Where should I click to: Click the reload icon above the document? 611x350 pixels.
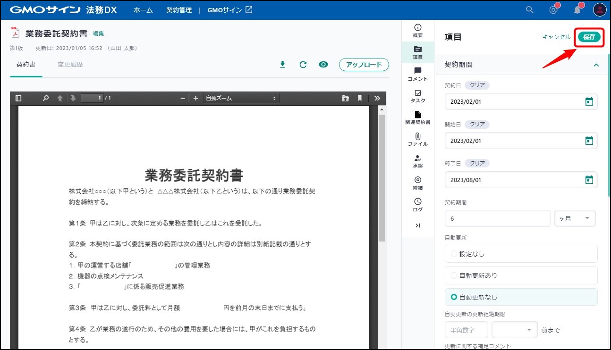[303, 65]
